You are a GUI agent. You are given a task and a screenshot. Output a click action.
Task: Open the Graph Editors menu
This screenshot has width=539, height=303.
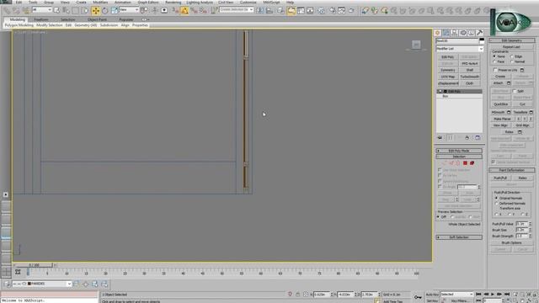(148, 2)
